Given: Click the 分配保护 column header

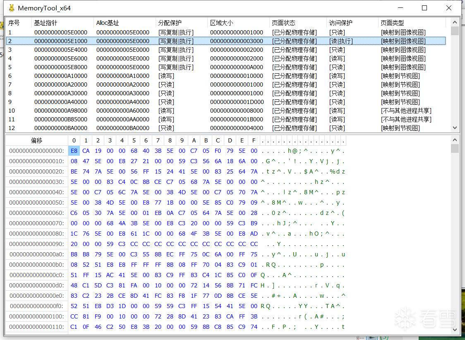Looking at the screenshot, I should pos(182,23).
